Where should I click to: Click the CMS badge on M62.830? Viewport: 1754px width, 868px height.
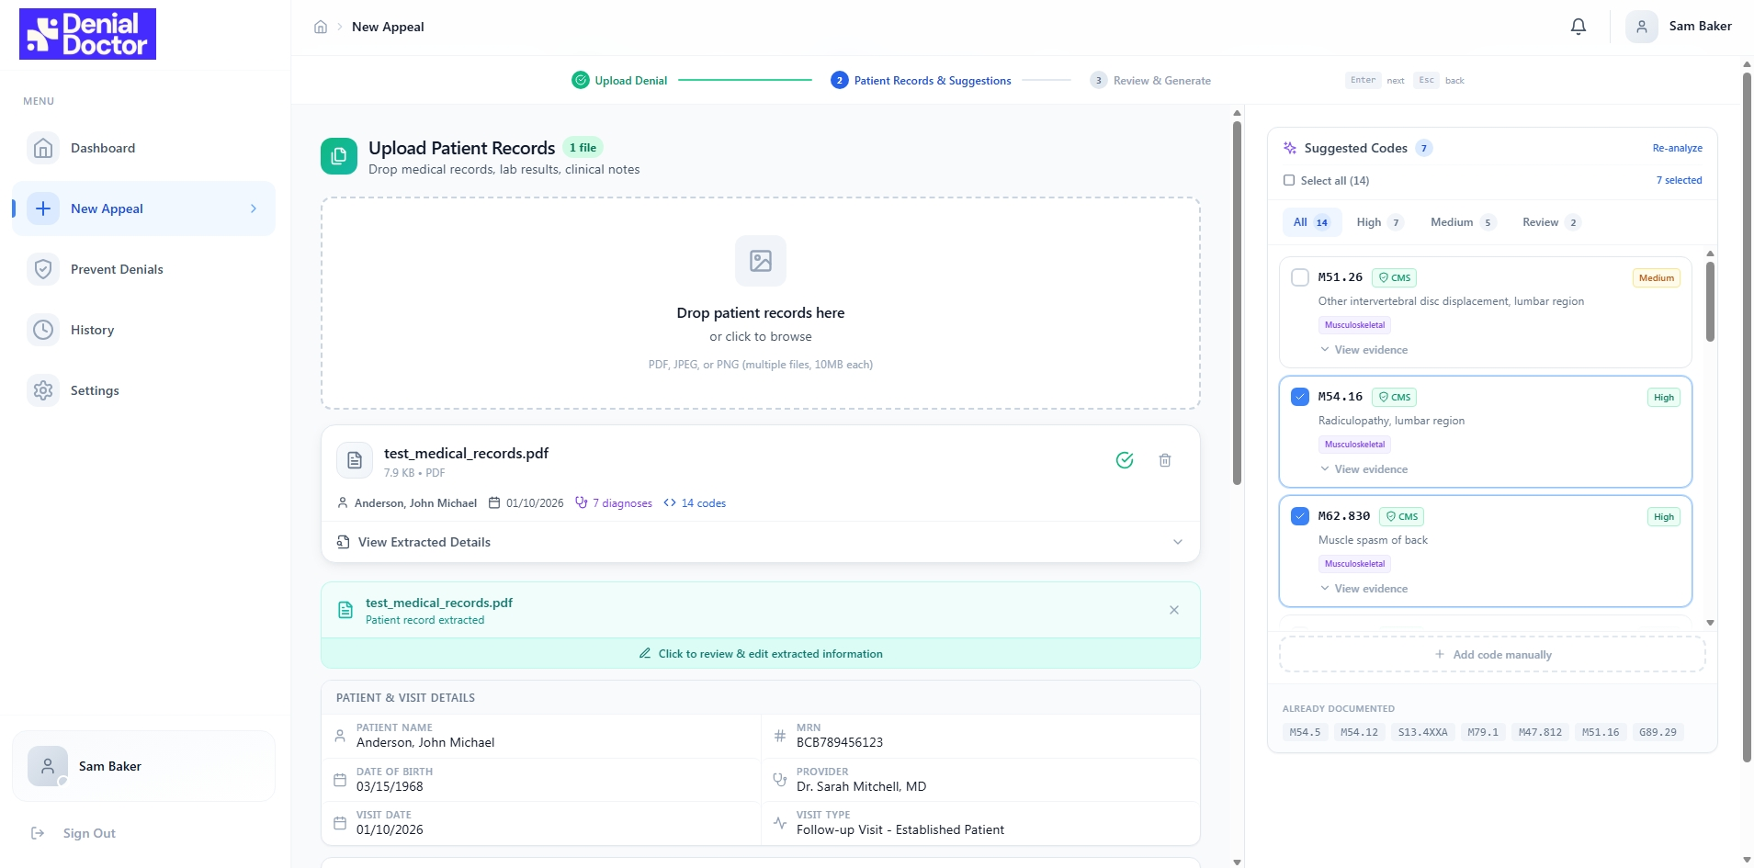pyautogui.click(x=1401, y=516)
